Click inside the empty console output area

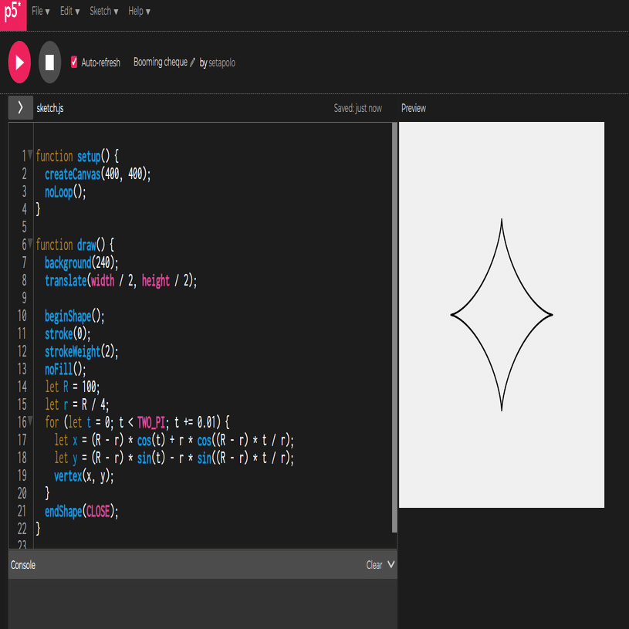click(202, 604)
